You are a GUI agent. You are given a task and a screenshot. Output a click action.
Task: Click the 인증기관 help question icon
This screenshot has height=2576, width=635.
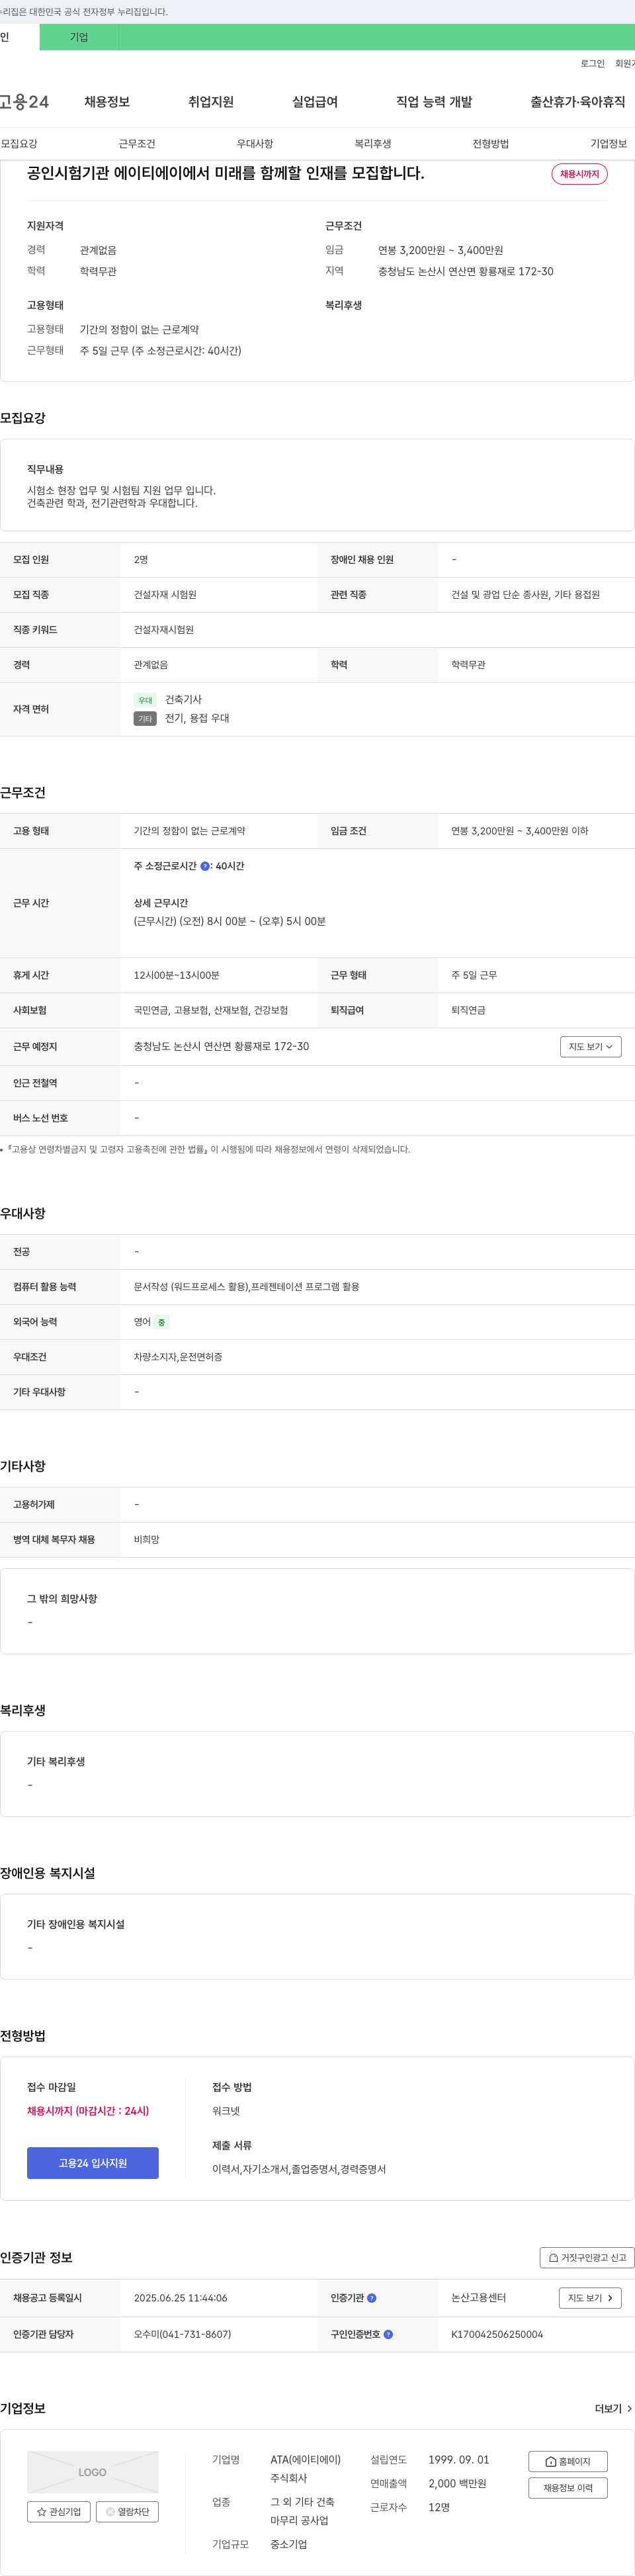point(372,2298)
